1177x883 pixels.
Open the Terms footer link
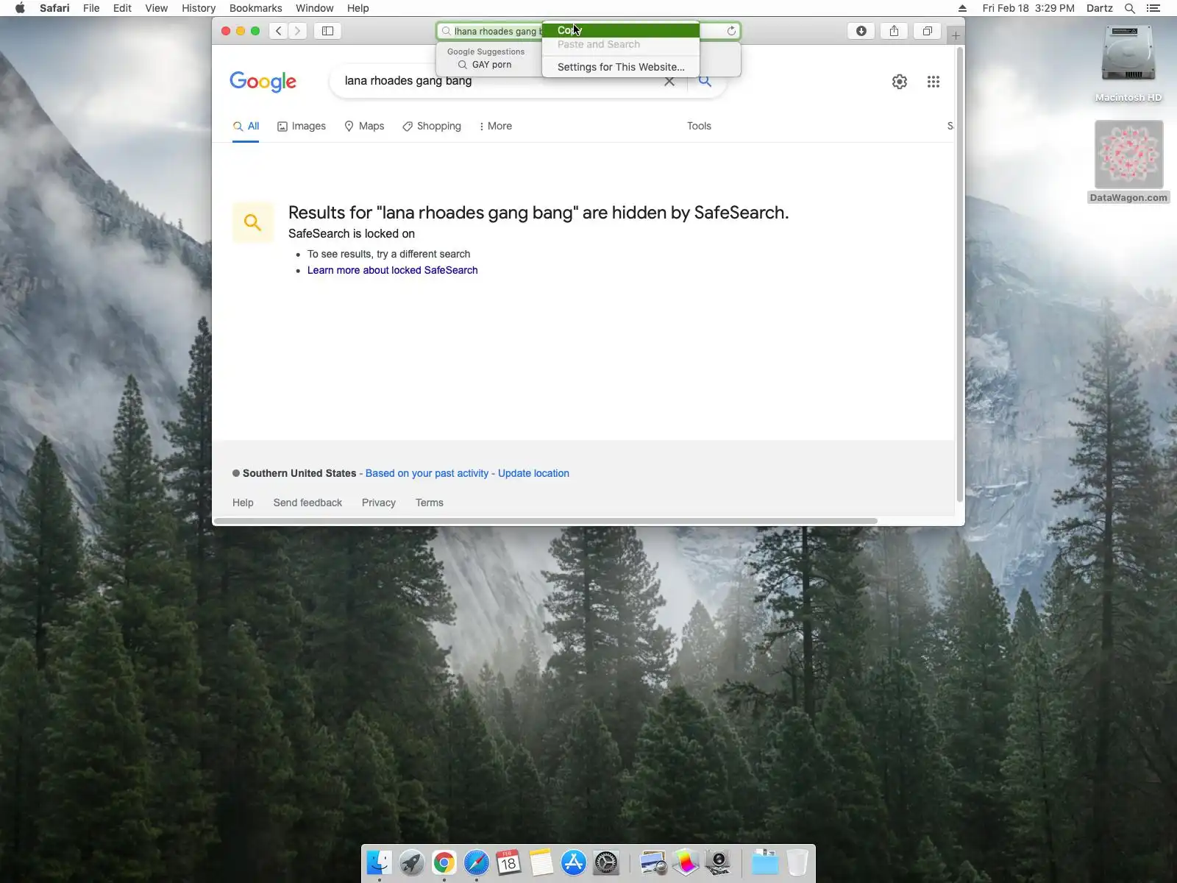click(430, 503)
